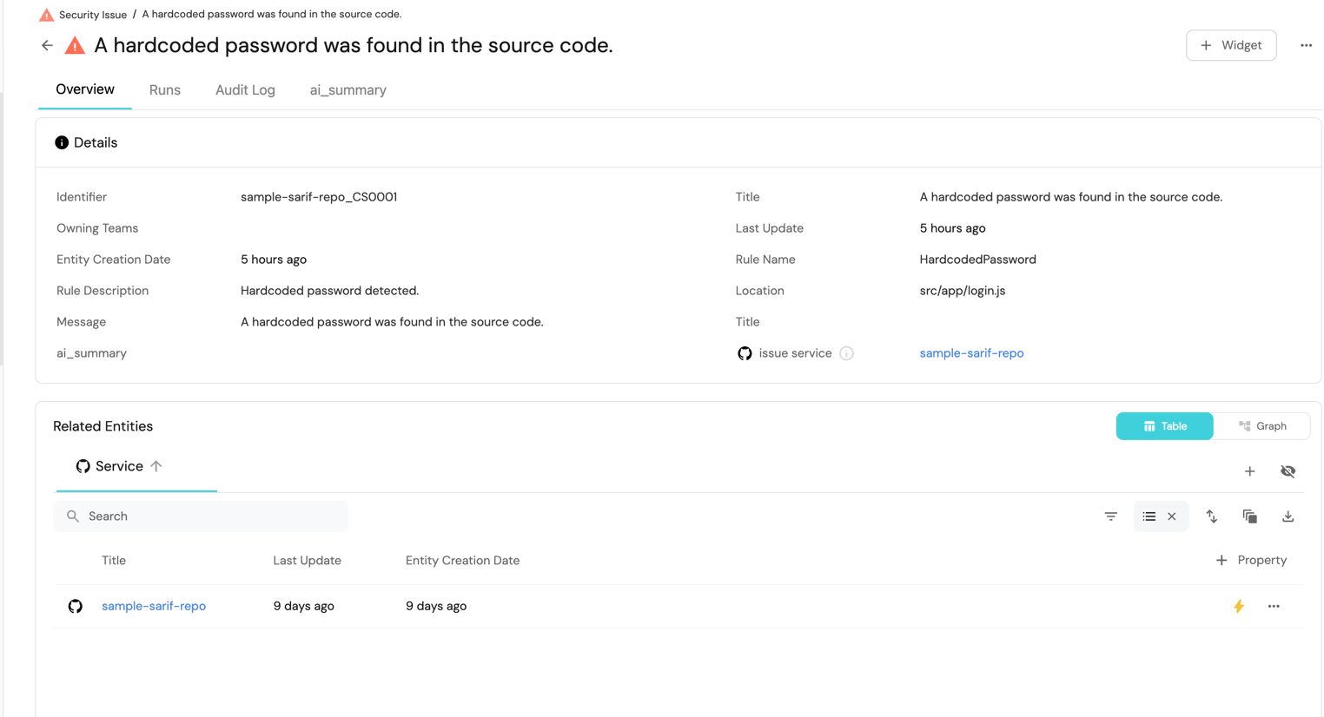Add a Property column to the table
This screenshot has height=717, width=1324.
[x=1251, y=561]
